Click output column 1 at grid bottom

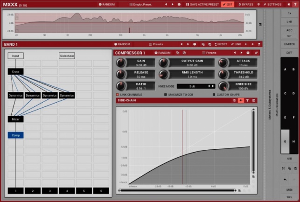pyautogui.click(x=16, y=191)
